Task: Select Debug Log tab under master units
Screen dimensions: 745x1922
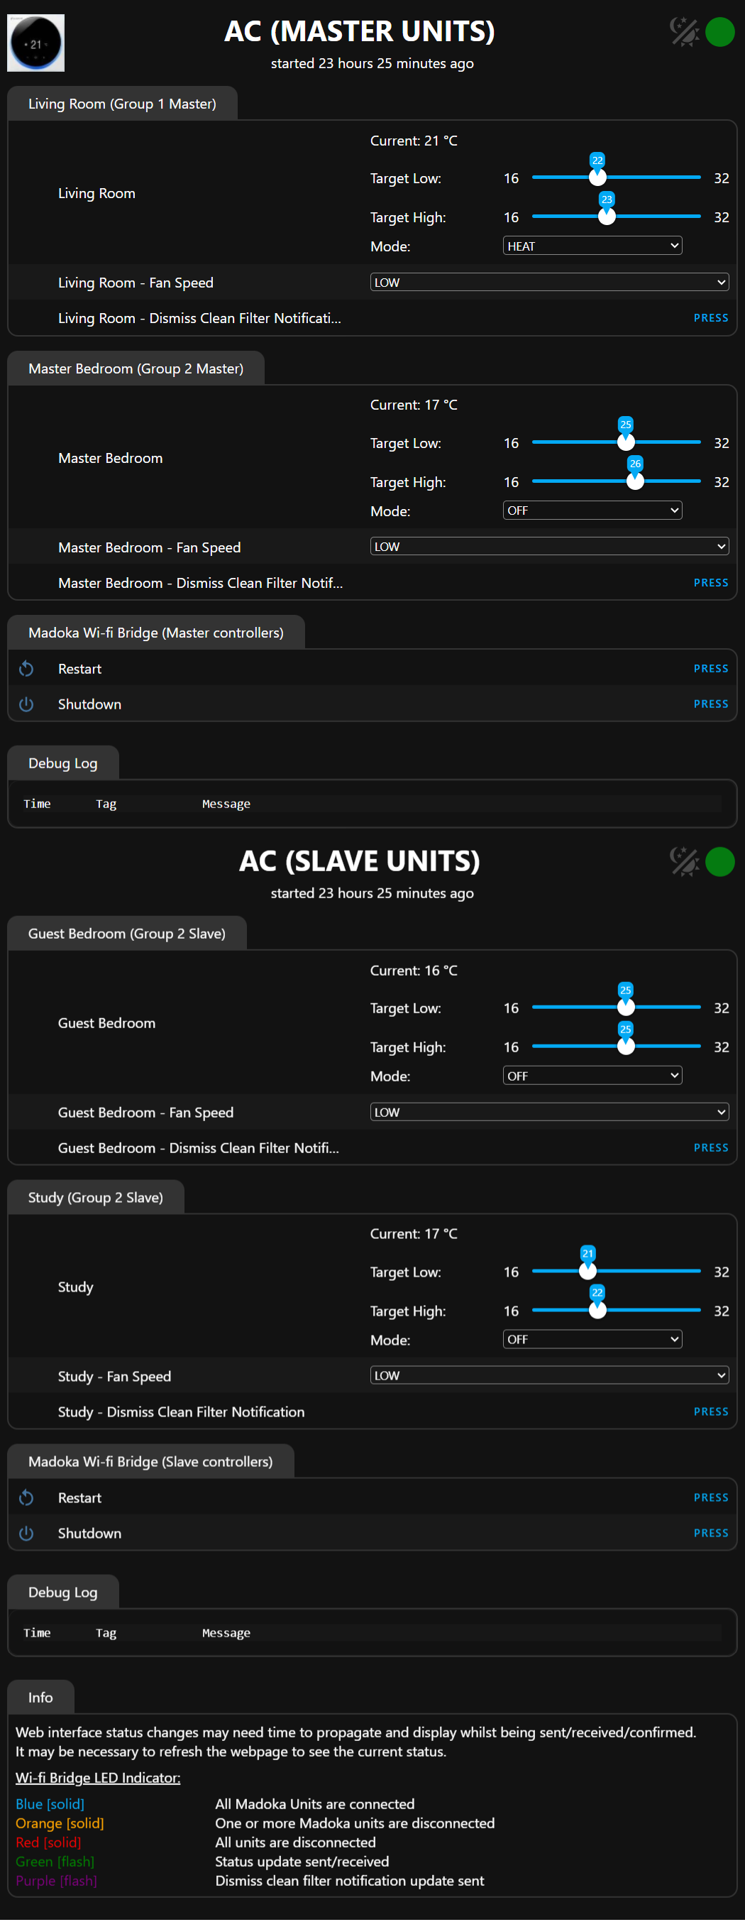Action: pos(62,763)
